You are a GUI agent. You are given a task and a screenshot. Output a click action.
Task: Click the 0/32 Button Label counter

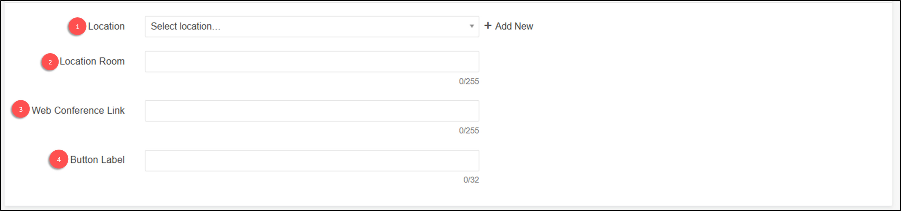471,180
